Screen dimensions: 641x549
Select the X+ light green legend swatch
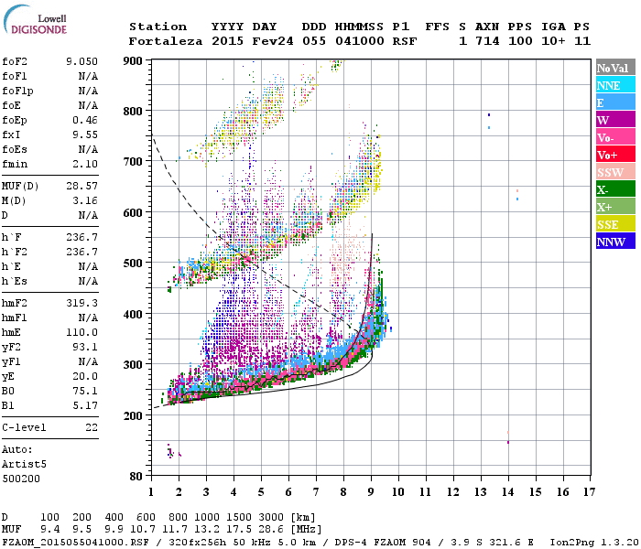[615, 207]
